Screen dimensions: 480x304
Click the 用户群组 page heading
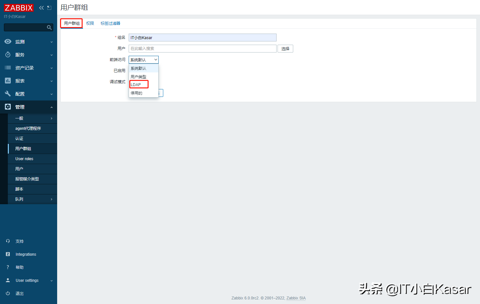coord(74,8)
